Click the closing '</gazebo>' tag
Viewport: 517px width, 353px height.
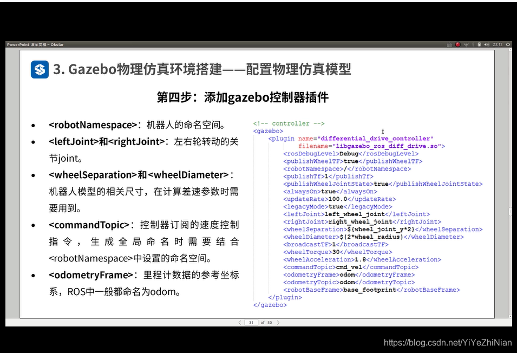point(270,305)
